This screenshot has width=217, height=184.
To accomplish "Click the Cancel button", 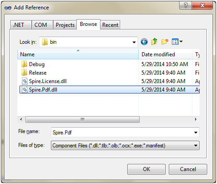I will click(x=188, y=169).
